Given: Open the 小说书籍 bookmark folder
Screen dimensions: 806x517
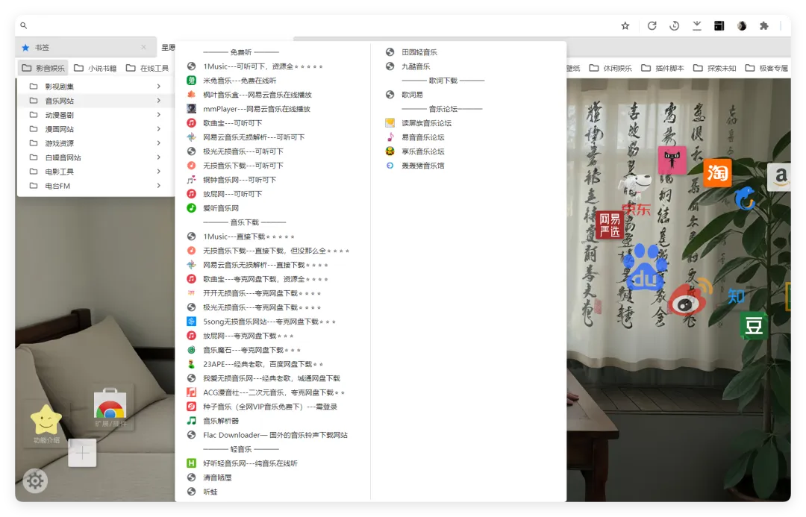Looking at the screenshot, I should 95,68.
